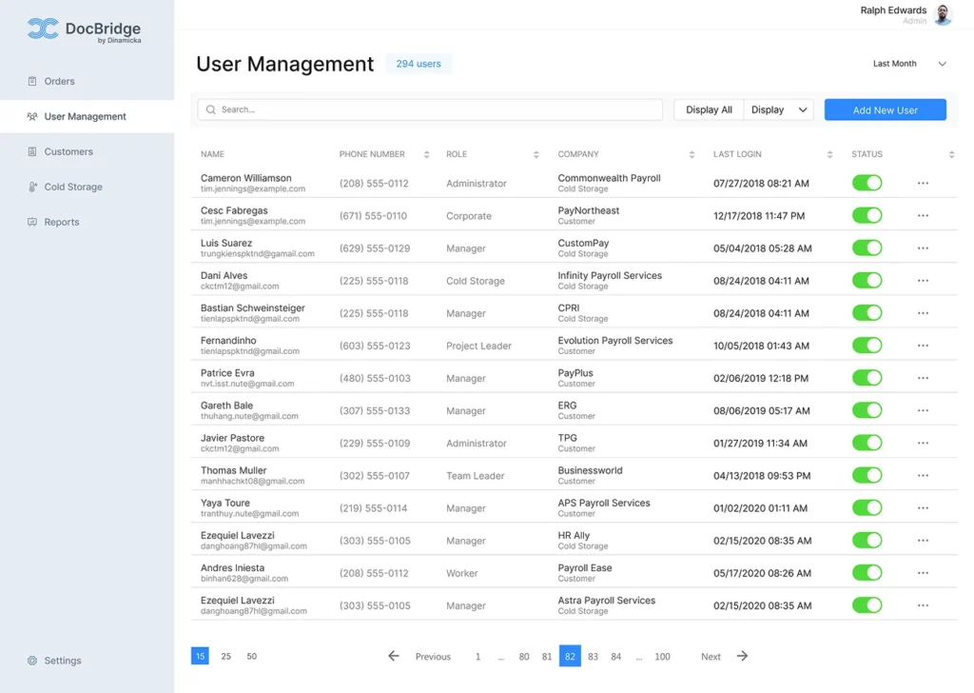Image resolution: width=974 pixels, height=693 pixels.
Task: Show 50 rows per page
Action: [x=251, y=656]
